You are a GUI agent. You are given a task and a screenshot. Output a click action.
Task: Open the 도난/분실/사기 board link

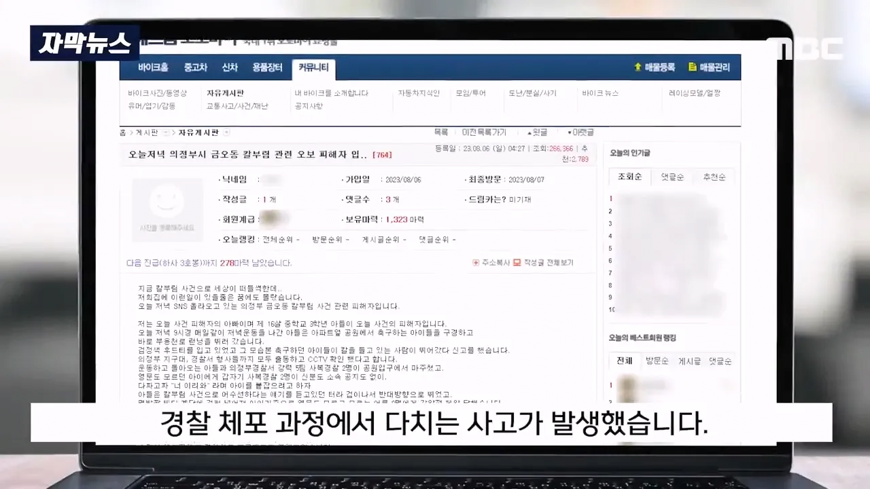(532, 93)
